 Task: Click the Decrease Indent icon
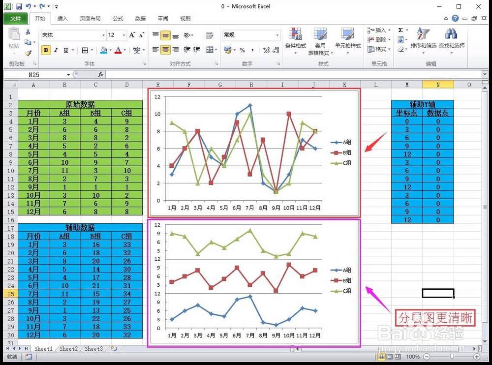187,50
